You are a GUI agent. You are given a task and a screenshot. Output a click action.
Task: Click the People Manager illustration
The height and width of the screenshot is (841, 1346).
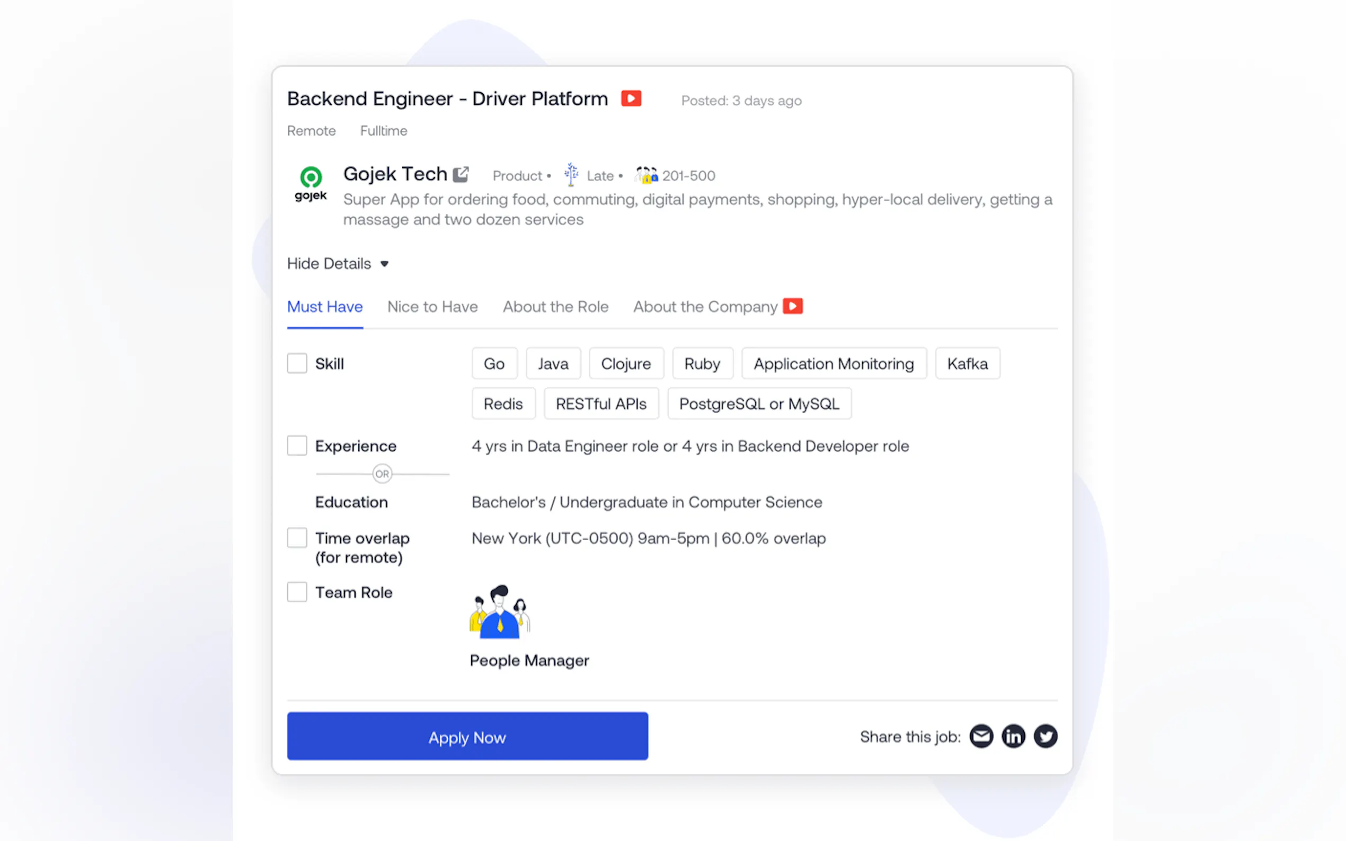click(500, 612)
